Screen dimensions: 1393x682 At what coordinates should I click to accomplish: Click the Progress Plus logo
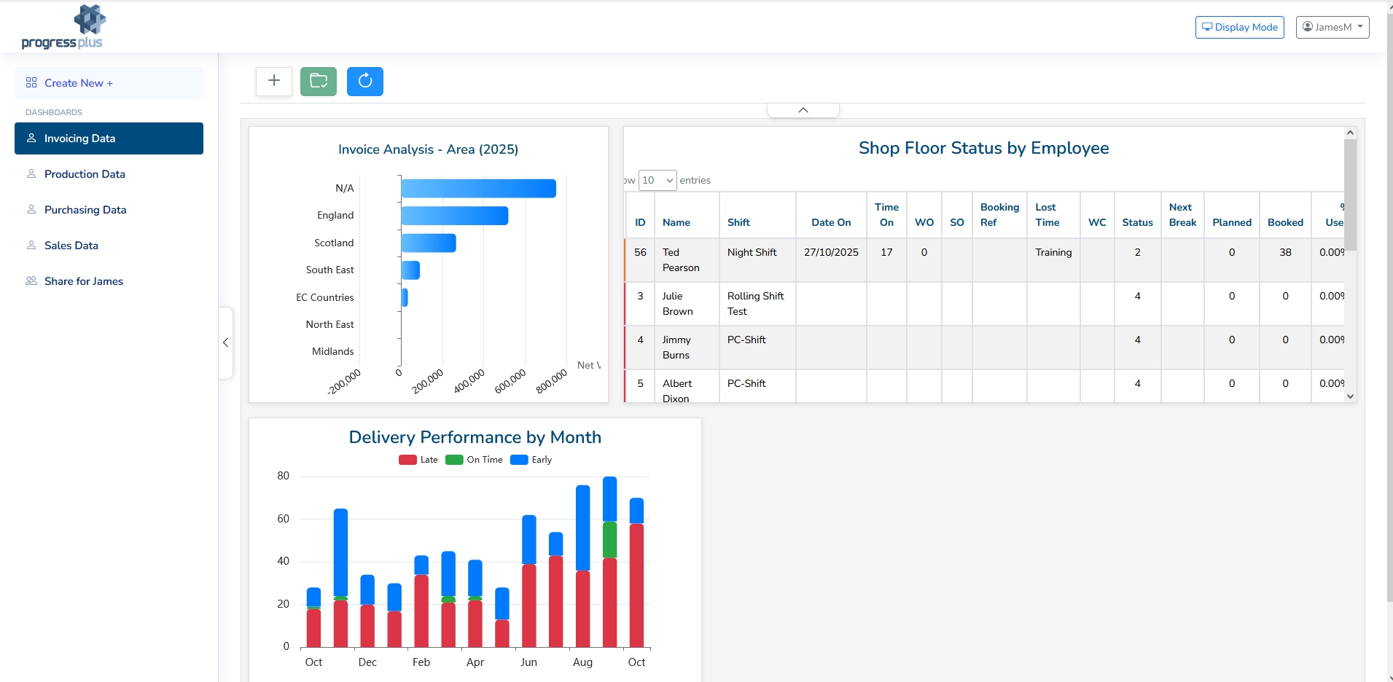click(63, 28)
